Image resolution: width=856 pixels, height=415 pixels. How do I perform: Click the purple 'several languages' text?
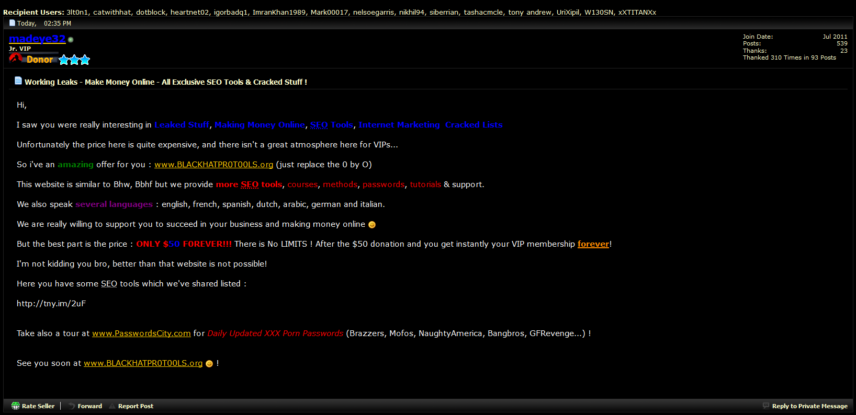pos(114,204)
